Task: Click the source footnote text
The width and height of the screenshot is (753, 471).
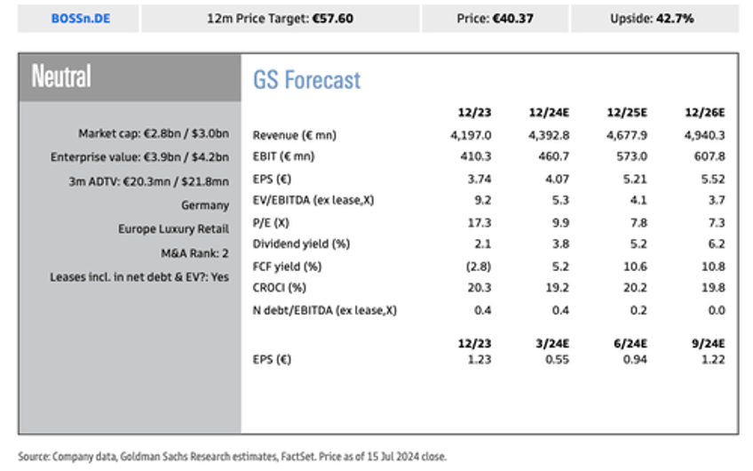Action: coord(233,457)
